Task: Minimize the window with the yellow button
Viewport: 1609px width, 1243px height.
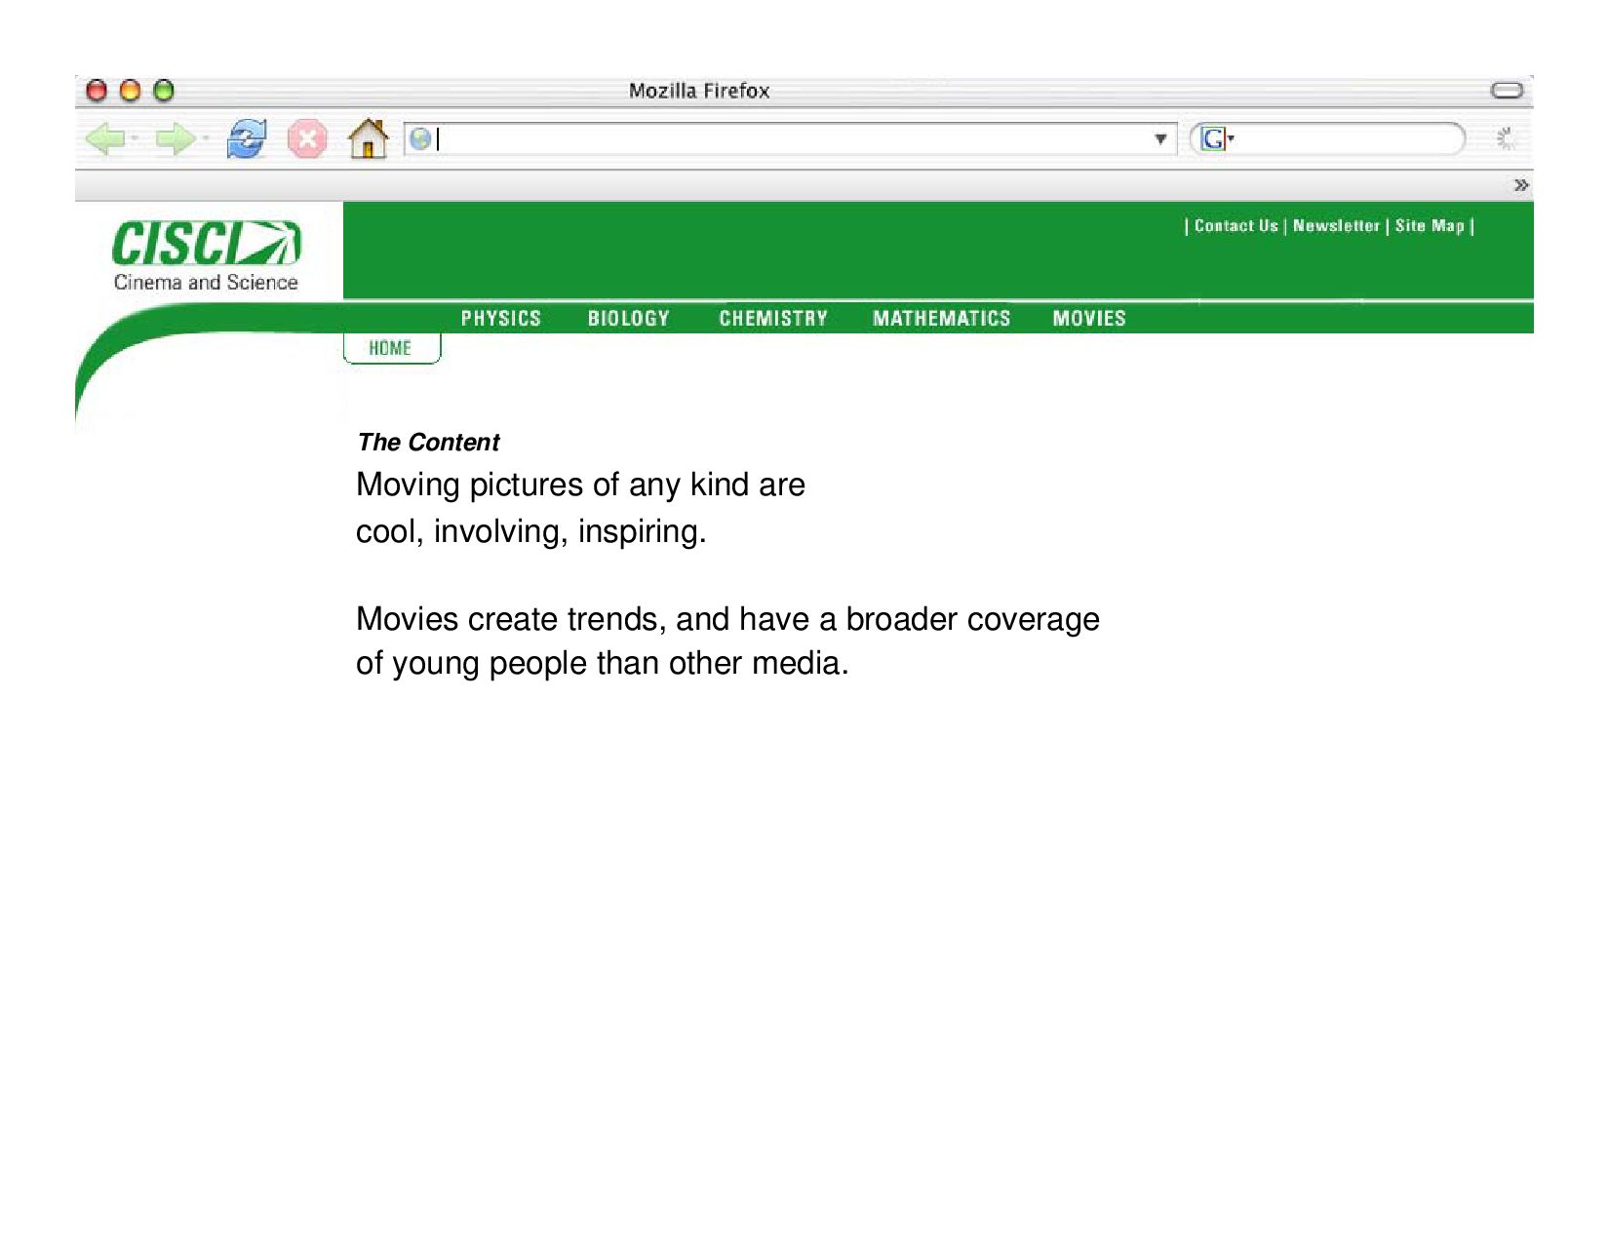Action: coord(130,91)
